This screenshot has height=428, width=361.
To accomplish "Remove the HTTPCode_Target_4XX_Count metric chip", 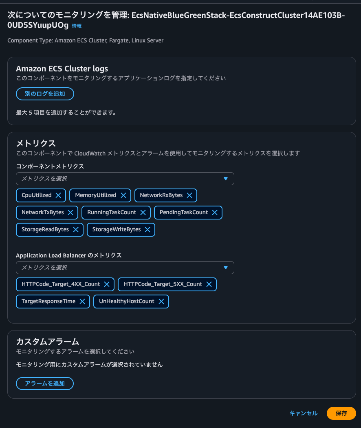I will pos(107,284).
